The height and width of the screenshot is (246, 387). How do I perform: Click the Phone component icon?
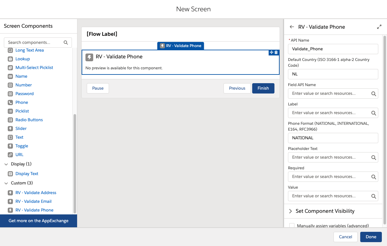tap(10, 103)
